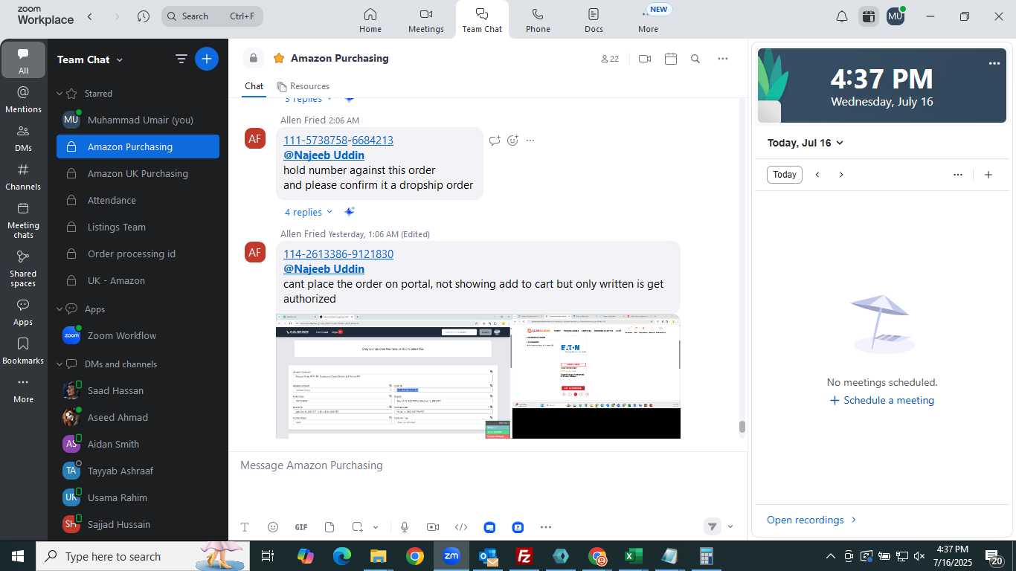Open the notifications bell

842,16
